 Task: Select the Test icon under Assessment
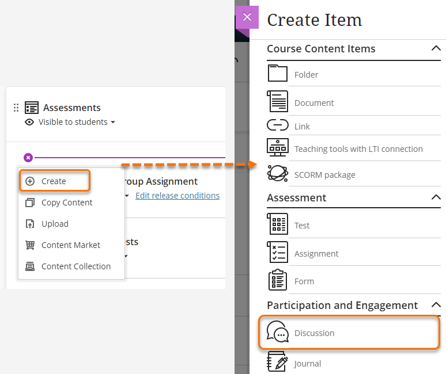(x=277, y=224)
